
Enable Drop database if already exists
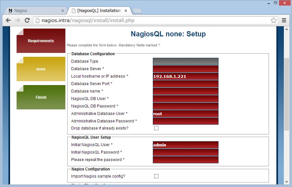coord(156,128)
